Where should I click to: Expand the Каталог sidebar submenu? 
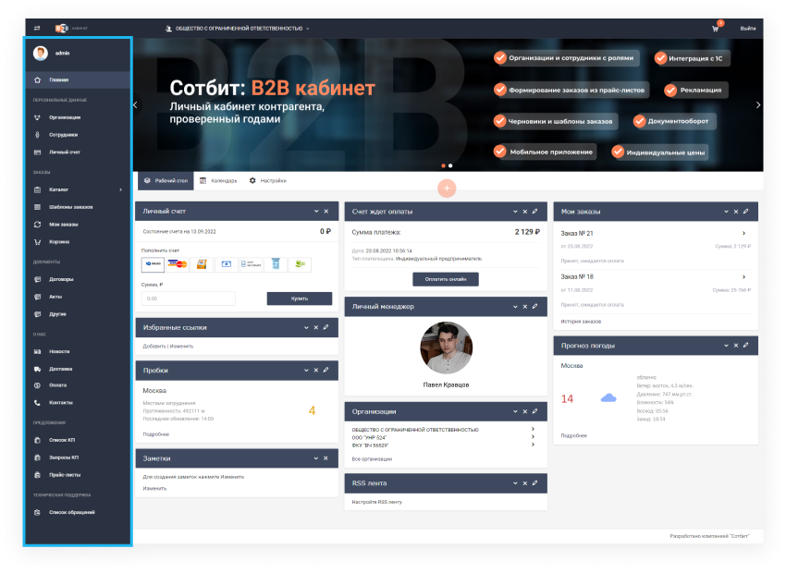(120, 189)
